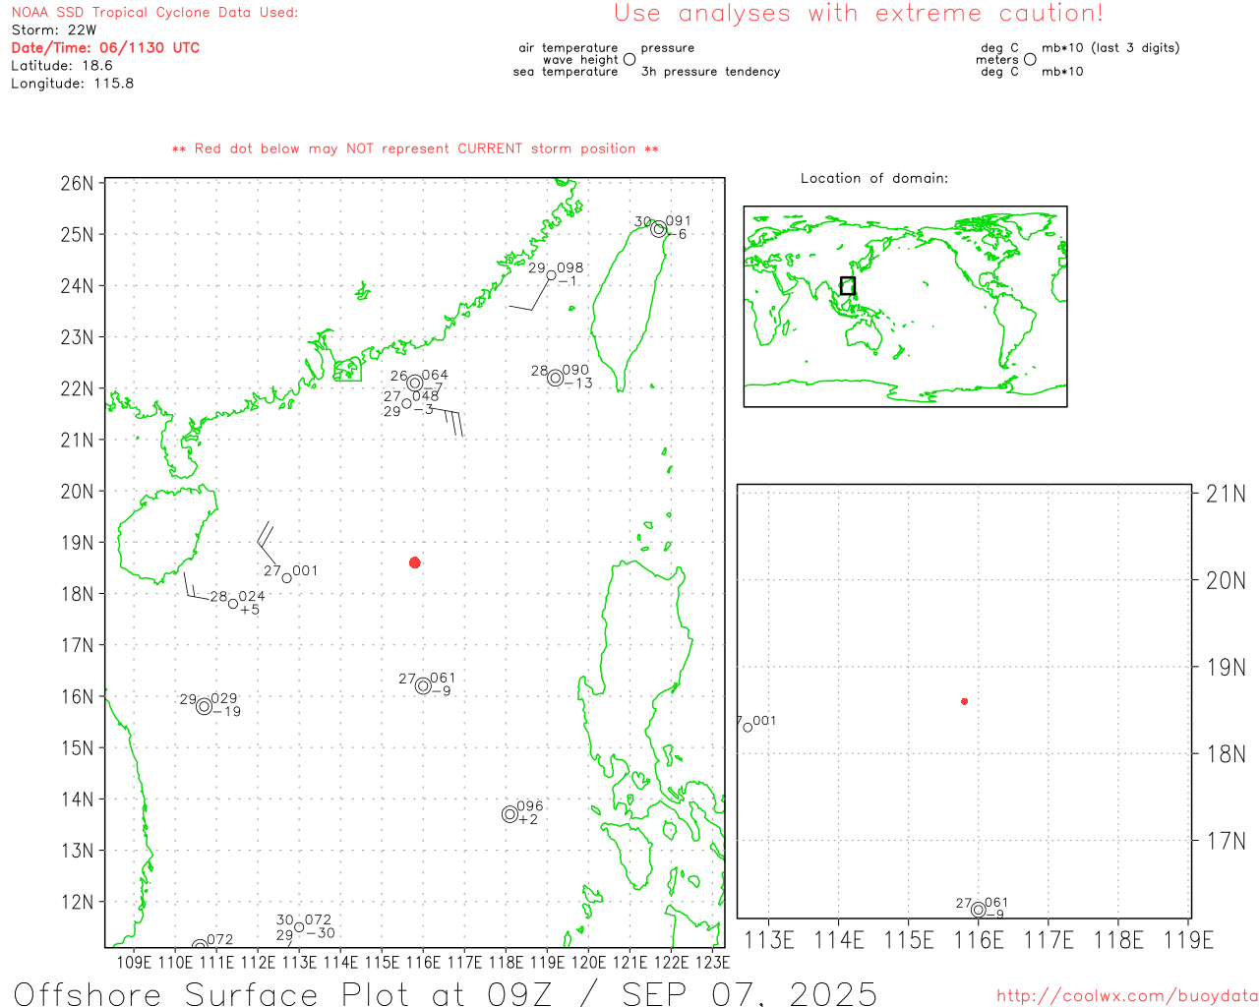This screenshot has width=1259, height=1007.
Task: Click the red dot disclaimer text above map
Action: point(415,148)
